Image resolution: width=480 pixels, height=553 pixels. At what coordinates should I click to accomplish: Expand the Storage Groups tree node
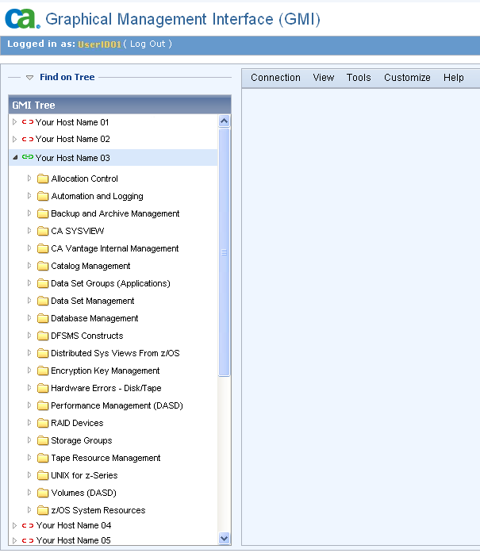tap(30, 440)
